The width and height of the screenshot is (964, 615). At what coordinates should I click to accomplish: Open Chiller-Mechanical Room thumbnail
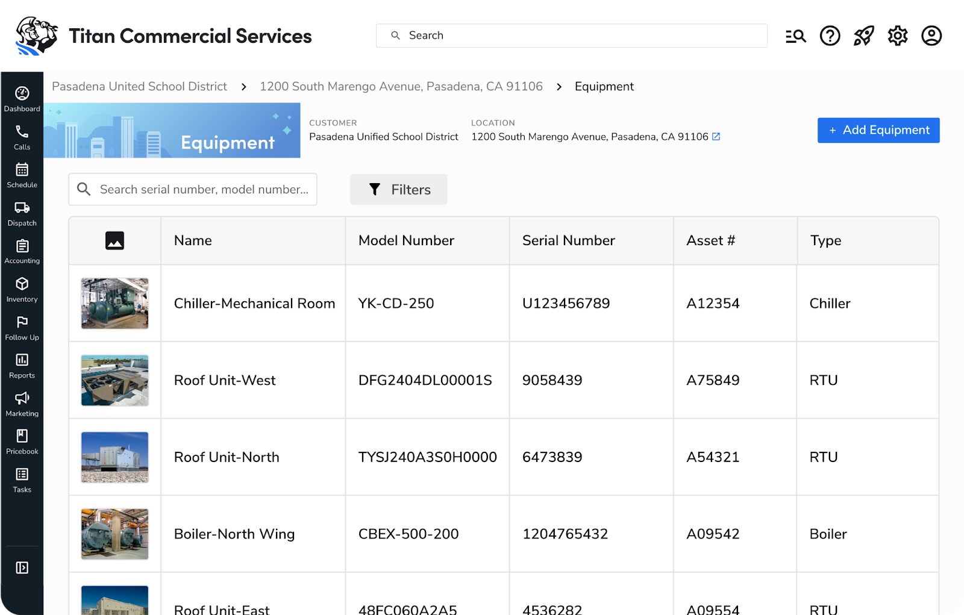pos(115,303)
